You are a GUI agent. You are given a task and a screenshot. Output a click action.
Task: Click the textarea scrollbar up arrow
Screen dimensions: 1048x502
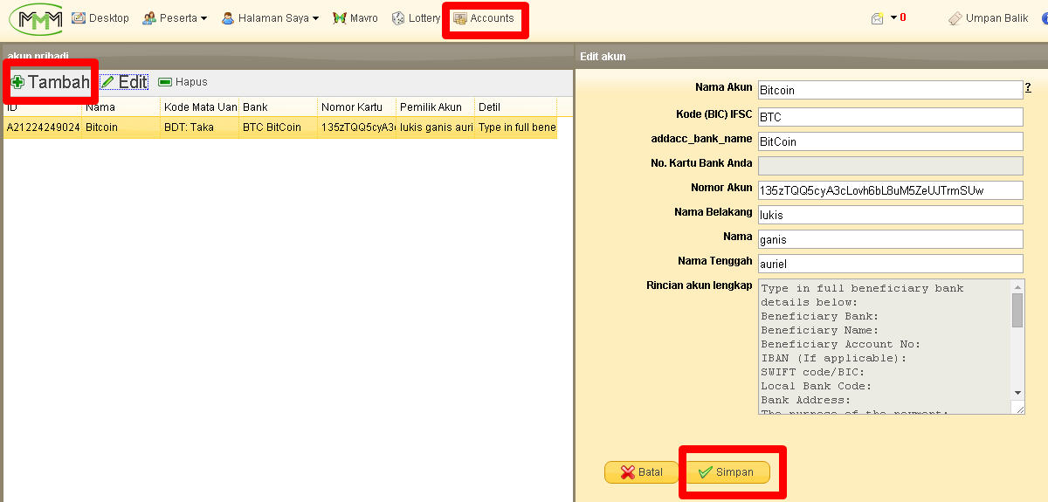tap(1017, 286)
